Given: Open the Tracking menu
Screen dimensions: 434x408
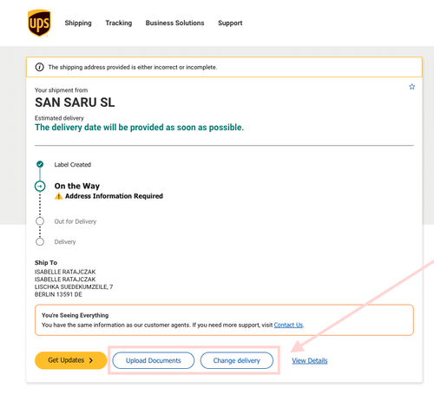Looking at the screenshot, I should (x=119, y=23).
